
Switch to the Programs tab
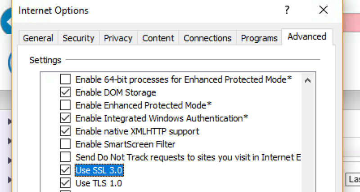[259, 38]
